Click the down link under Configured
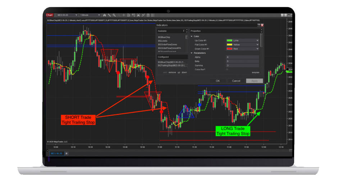Image resolution: width=343 pixels, height=188 pixels. click(184, 72)
